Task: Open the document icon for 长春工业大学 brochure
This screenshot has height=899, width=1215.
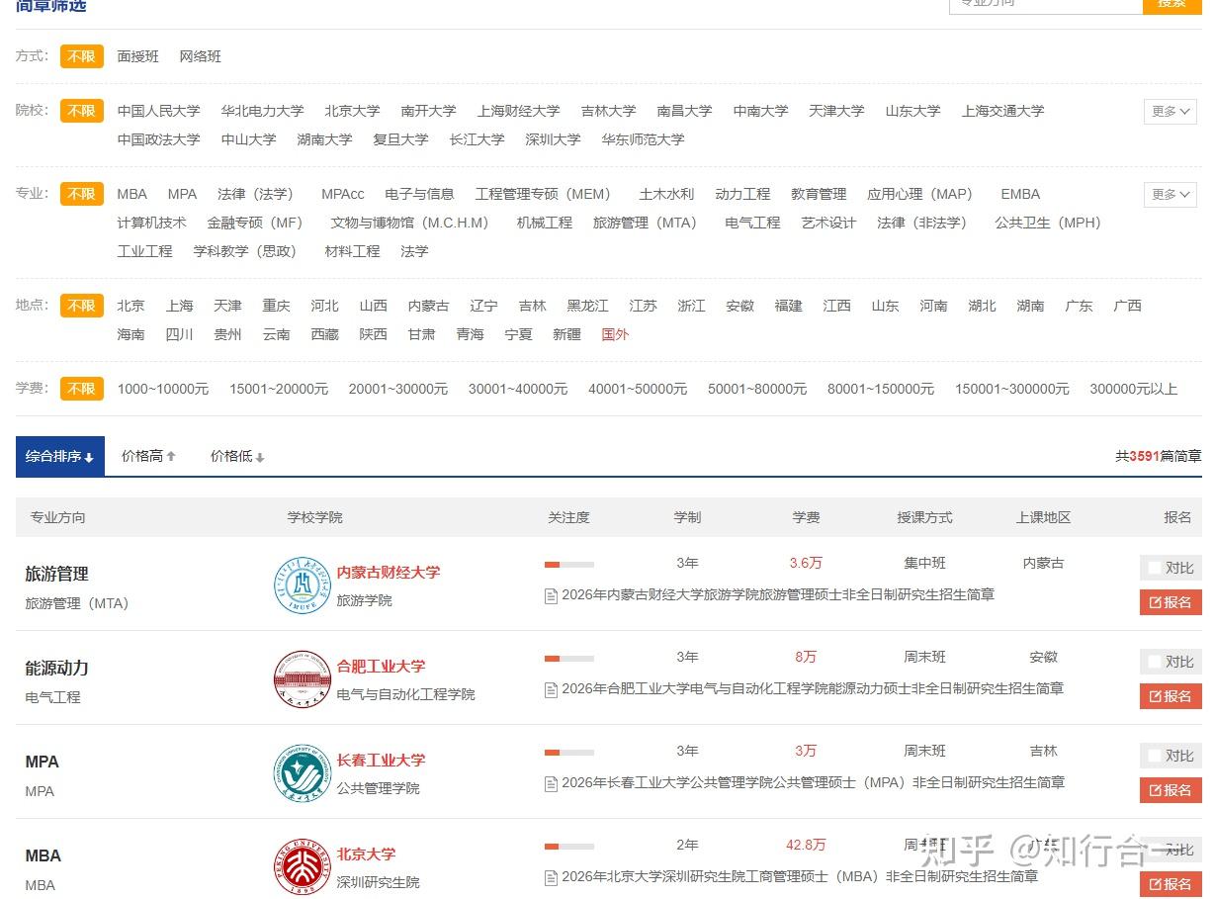Action: [551, 783]
